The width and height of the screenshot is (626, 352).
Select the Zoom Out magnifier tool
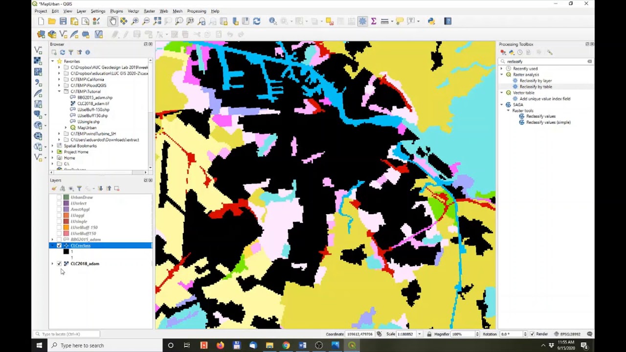[x=146, y=21]
